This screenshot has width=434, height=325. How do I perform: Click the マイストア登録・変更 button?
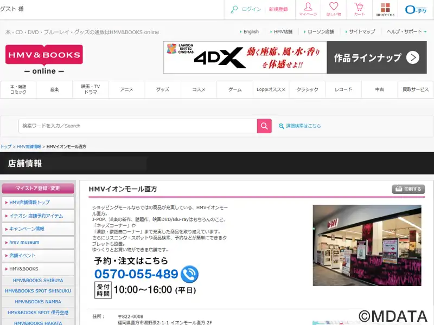click(x=38, y=188)
